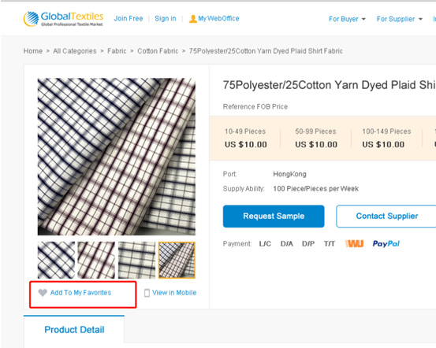Image resolution: width=436 pixels, height=348 pixels.
Task: Click the main plaid fabric image
Action: coord(117,157)
